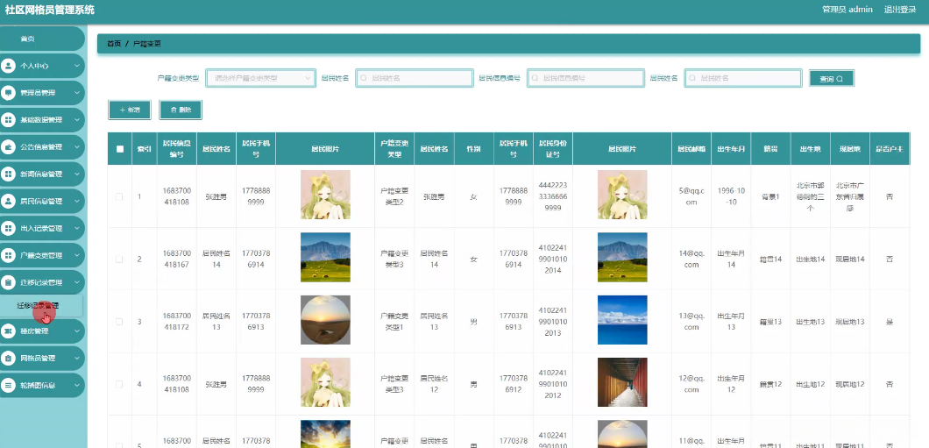
Task: Focus the 居民姓名 field after type dropdown
Action: click(x=415, y=78)
